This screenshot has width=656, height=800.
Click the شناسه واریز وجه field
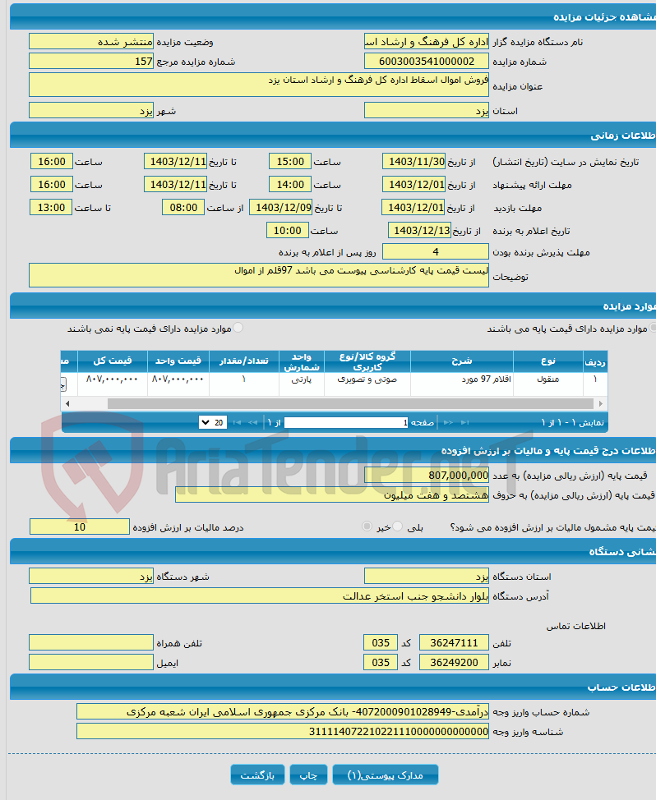[x=282, y=731]
